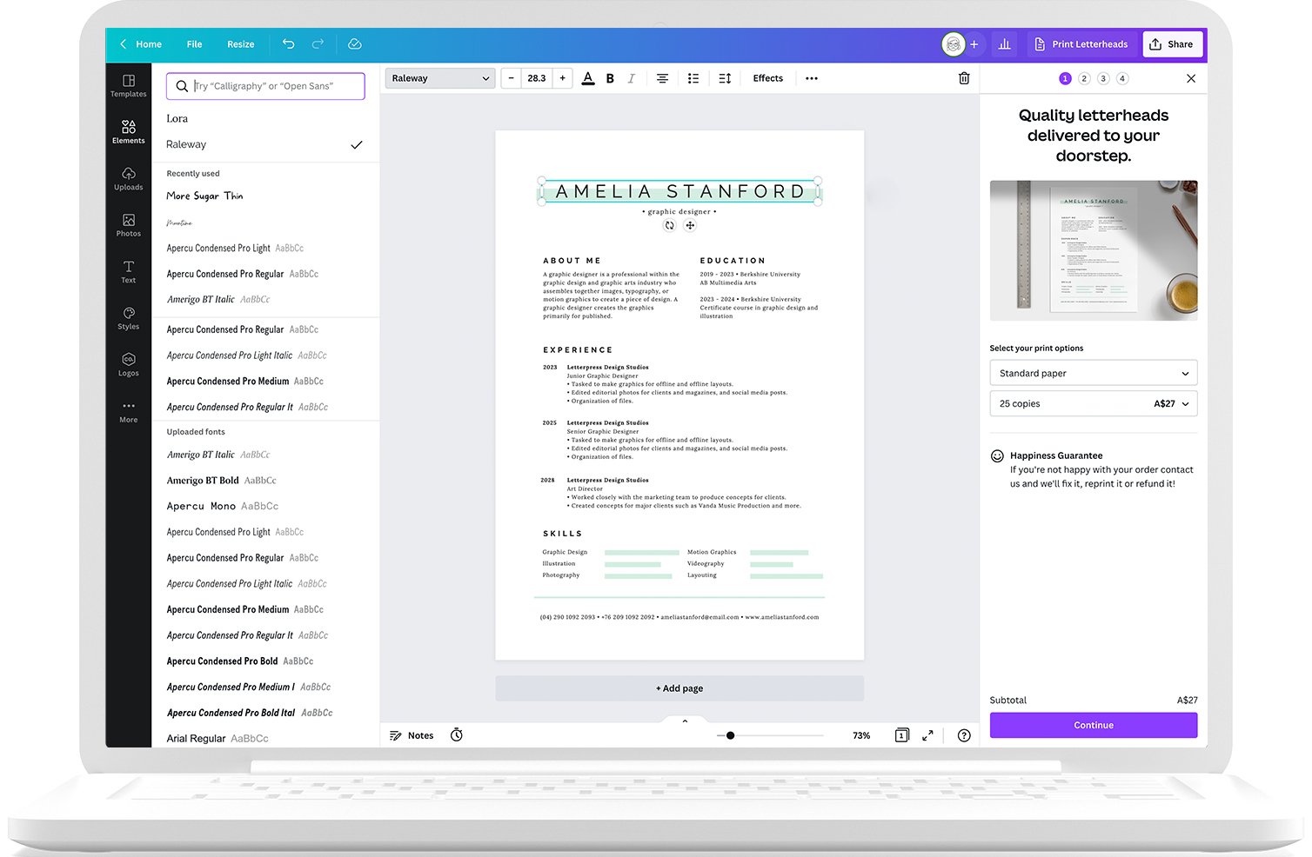Viewport: 1312px width, 857px height.
Task: Toggle bold formatting on the selected text
Action: tap(610, 77)
